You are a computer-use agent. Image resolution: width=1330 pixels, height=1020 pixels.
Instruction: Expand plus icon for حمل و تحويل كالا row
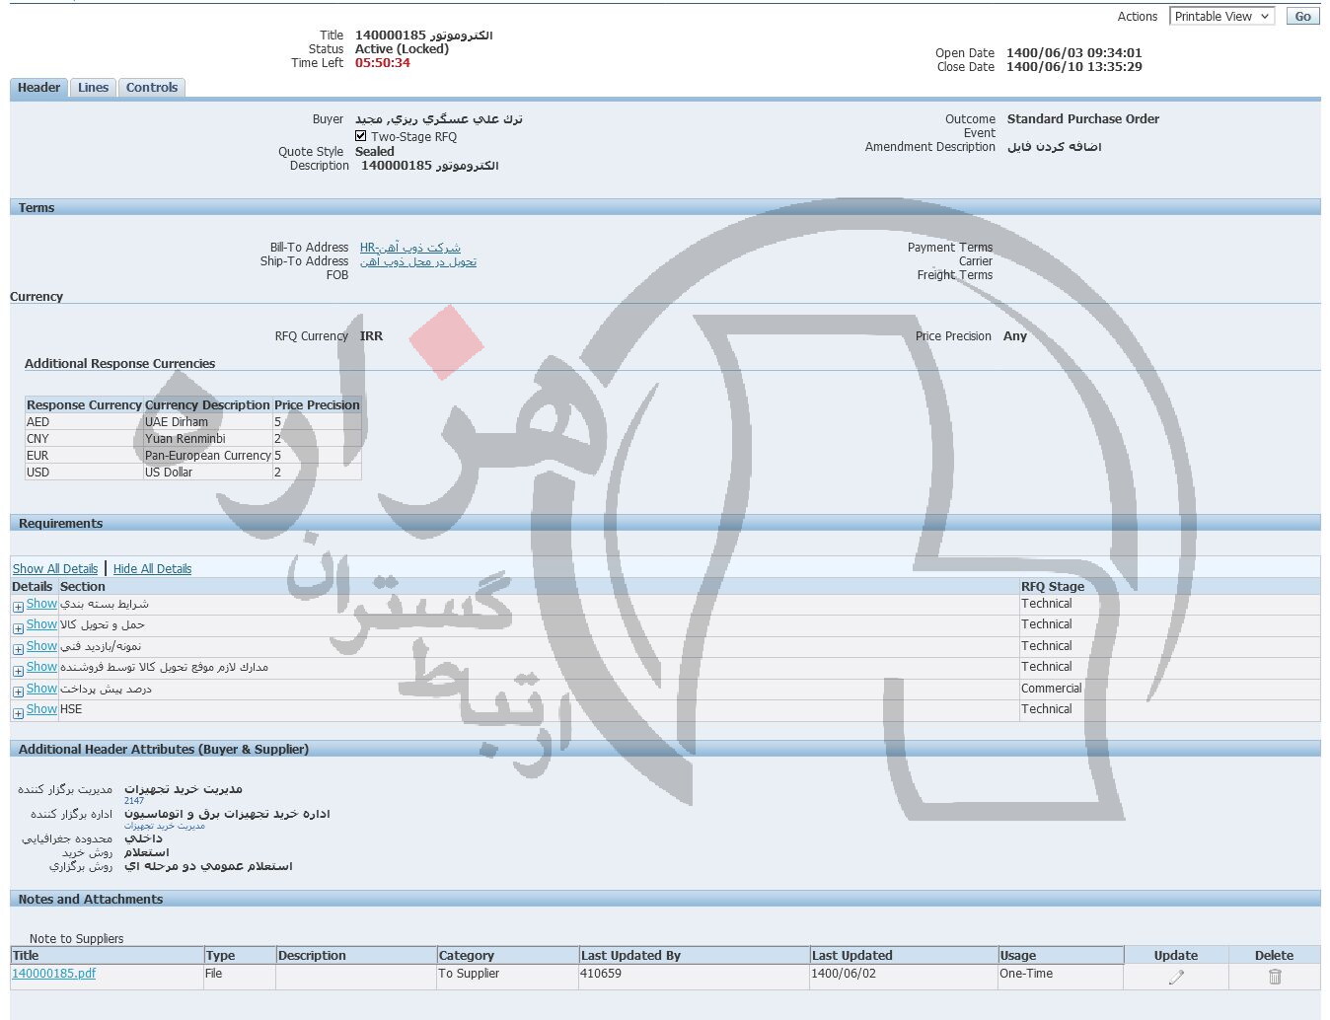click(x=18, y=627)
